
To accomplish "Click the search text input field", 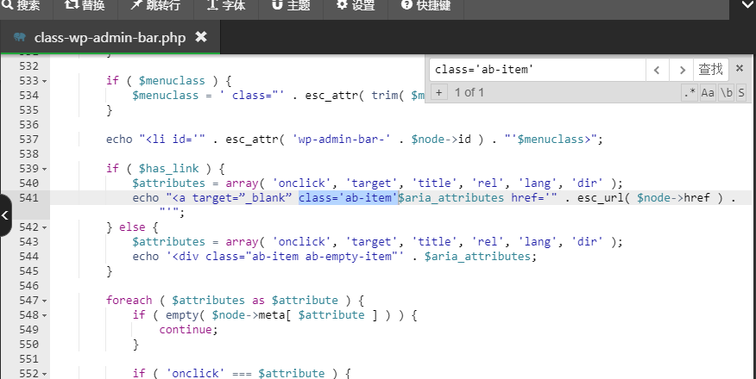I will coord(537,70).
